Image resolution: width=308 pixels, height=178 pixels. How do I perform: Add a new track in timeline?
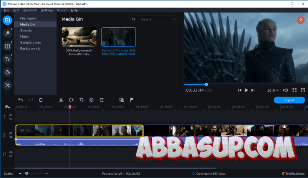(x=8, y=107)
